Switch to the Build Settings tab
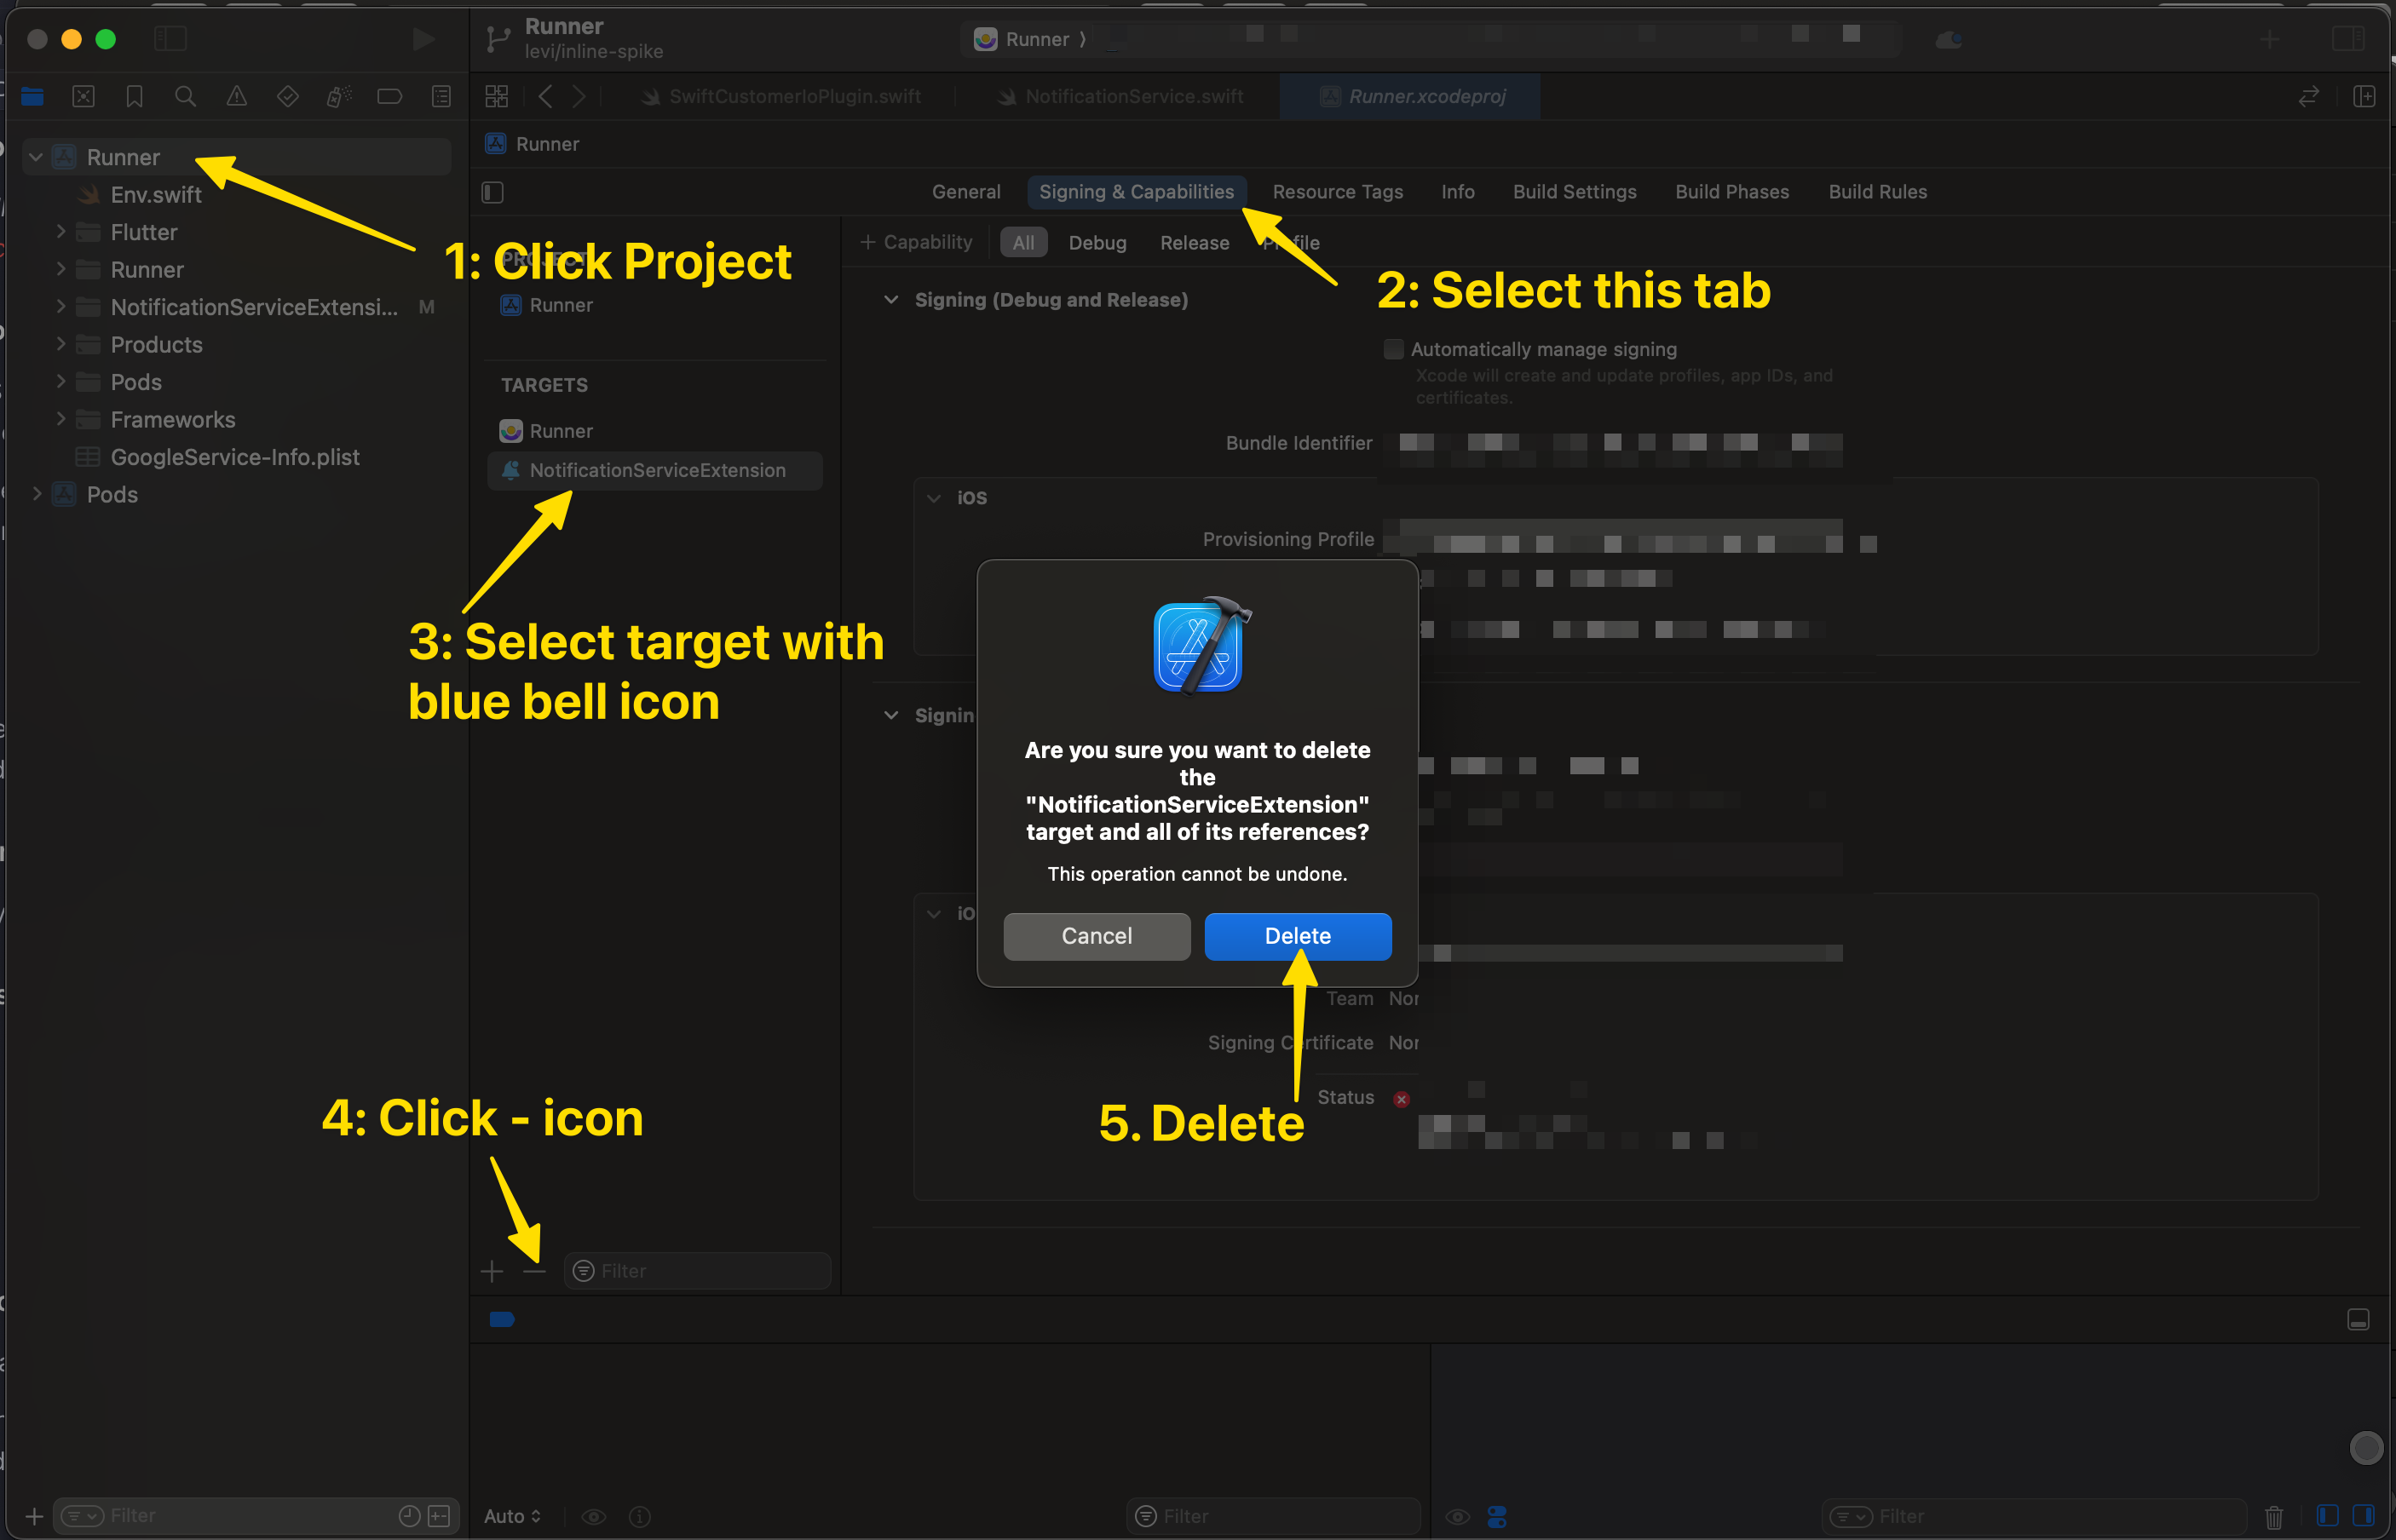This screenshot has width=2396, height=1540. pos(1575,192)
